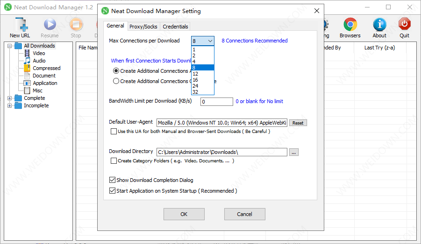The height and width of the screenshot is (244, 421).
Task: Click the Neat Download Manager Setting logo icon
Action: [105, 11]
